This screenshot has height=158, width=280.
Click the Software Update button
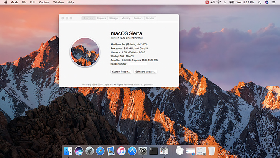click(x=145, y=72)
